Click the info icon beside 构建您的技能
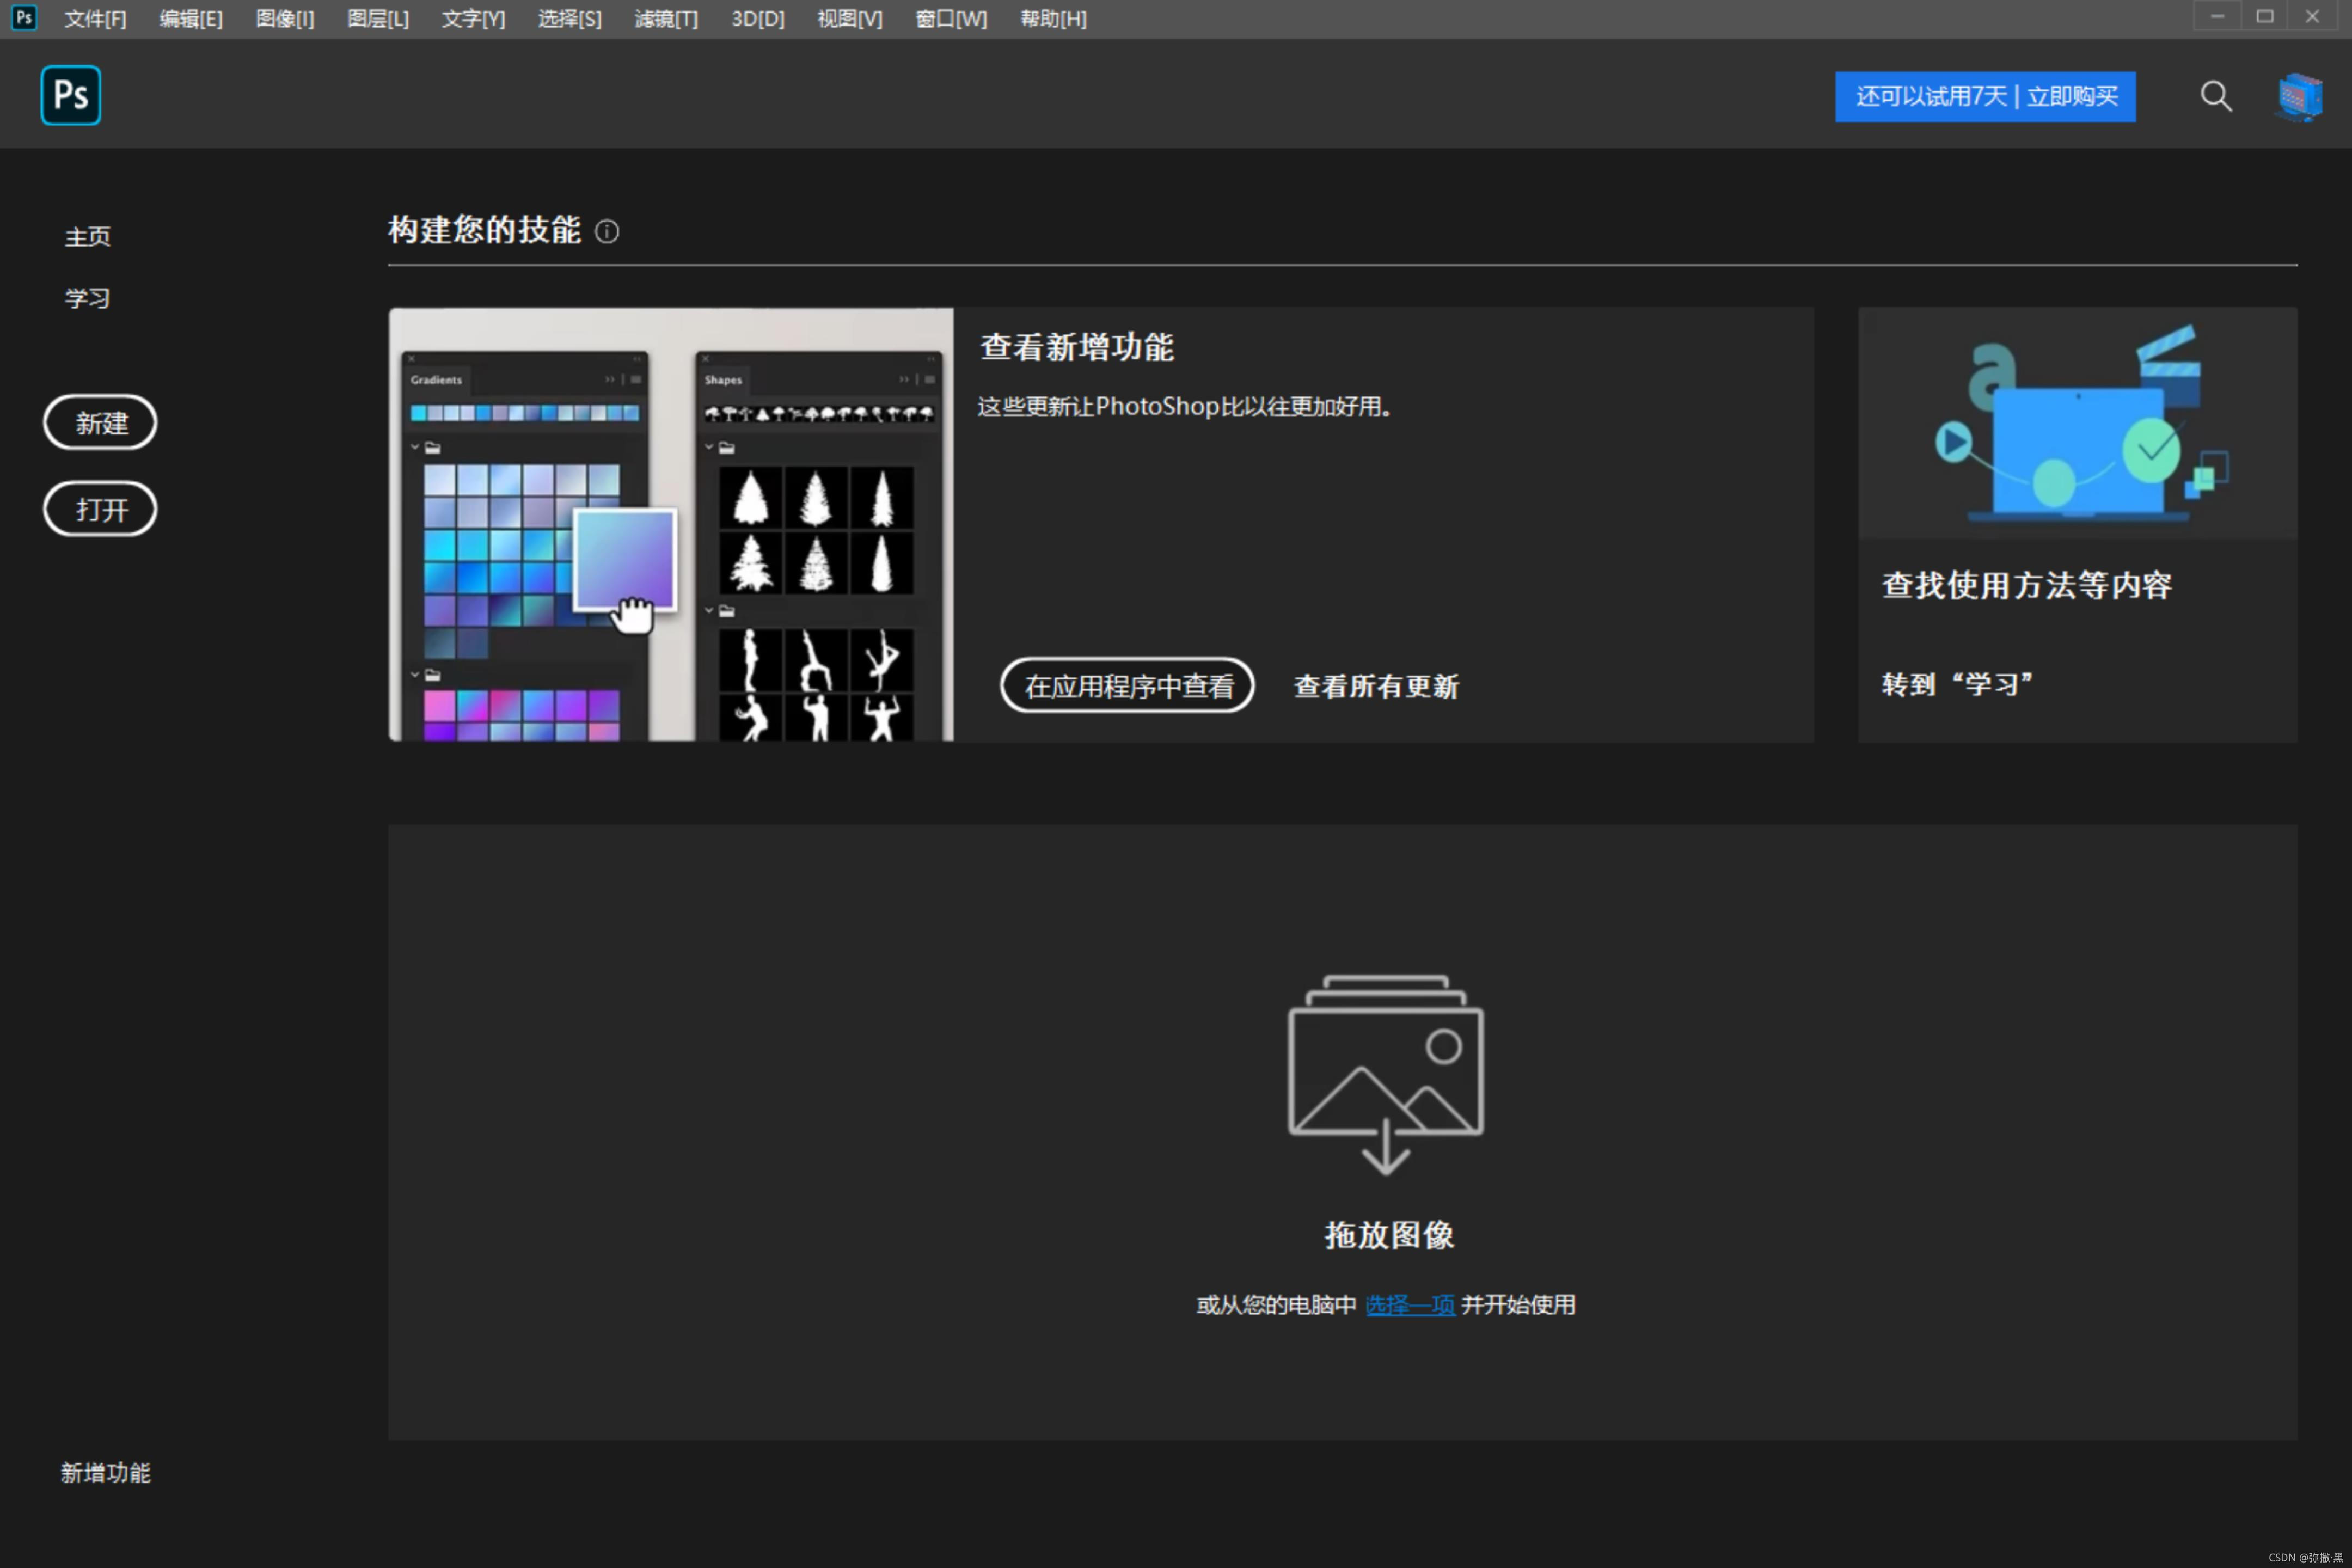The height and width of the screenshot is (1568, 2352). (x=607, y=231)
